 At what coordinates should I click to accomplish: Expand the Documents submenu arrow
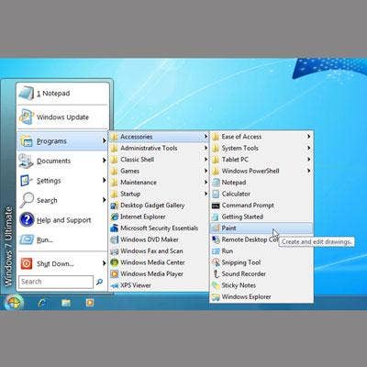click(x=105, y=161)
